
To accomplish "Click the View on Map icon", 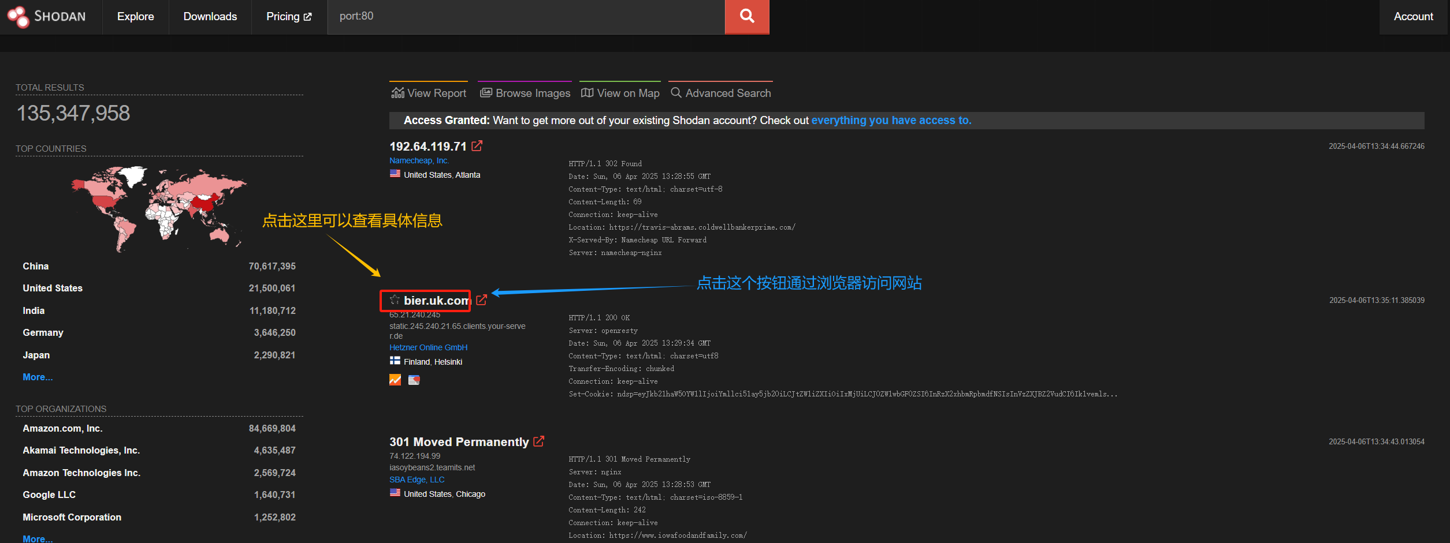I will coord(587,93).
